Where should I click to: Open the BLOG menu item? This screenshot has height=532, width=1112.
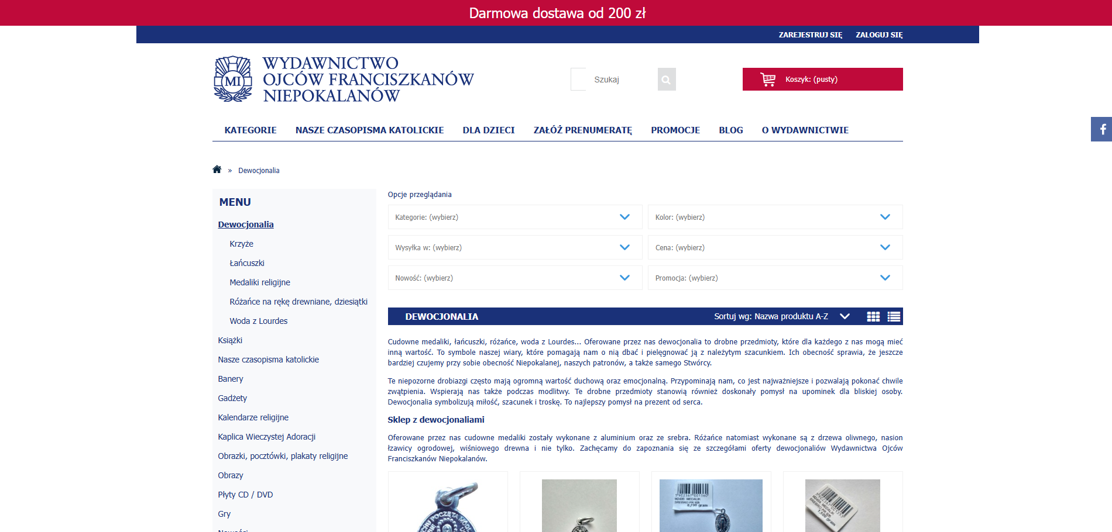click(730, 130)
